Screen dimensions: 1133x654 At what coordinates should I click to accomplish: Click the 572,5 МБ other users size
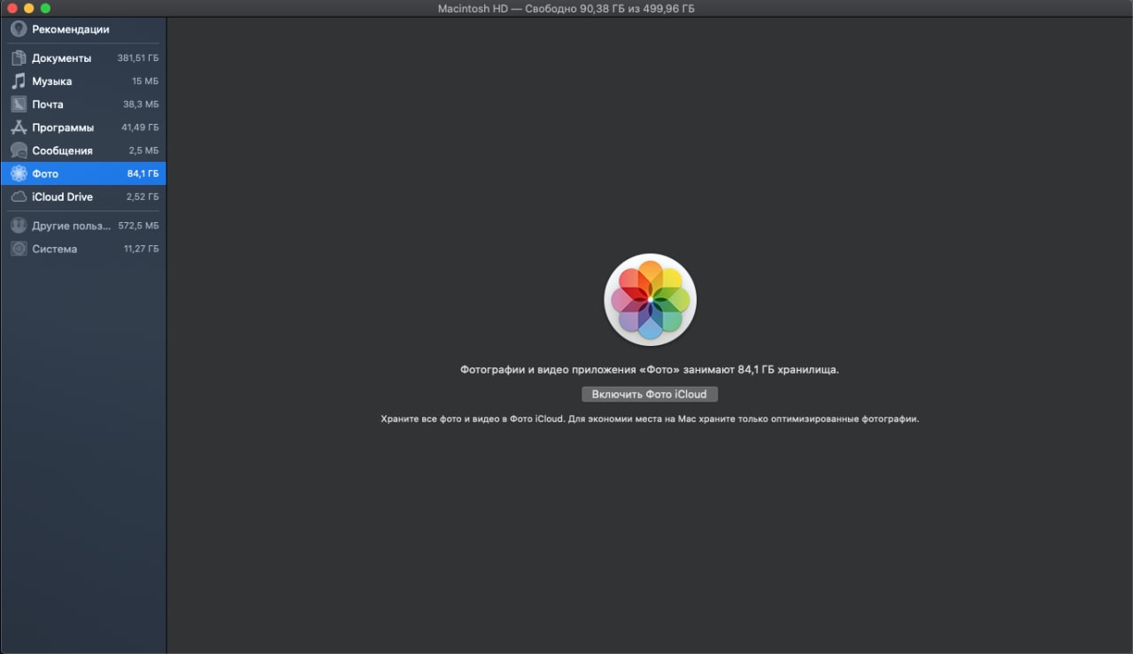[138, 226]
